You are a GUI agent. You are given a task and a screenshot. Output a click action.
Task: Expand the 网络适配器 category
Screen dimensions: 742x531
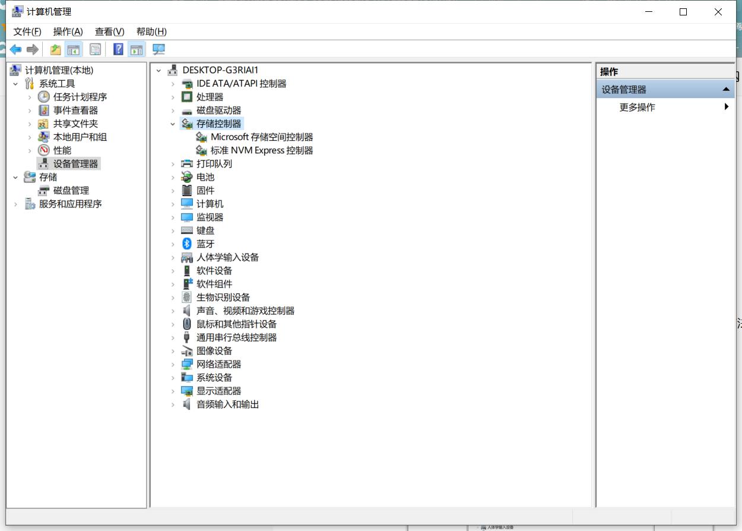[173, 364]
